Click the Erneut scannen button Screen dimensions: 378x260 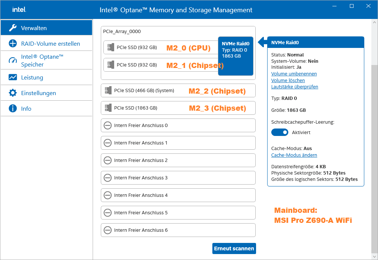(234, 248)
